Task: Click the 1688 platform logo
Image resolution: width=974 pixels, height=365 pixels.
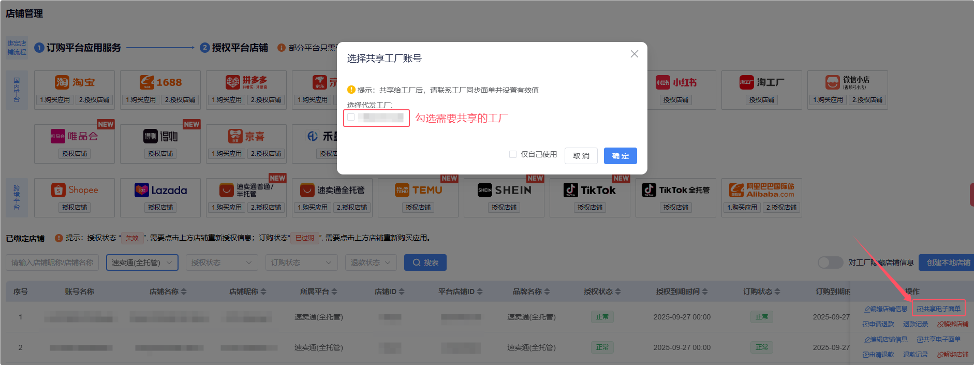Action: pyautogui.click(x=160, y=82)
